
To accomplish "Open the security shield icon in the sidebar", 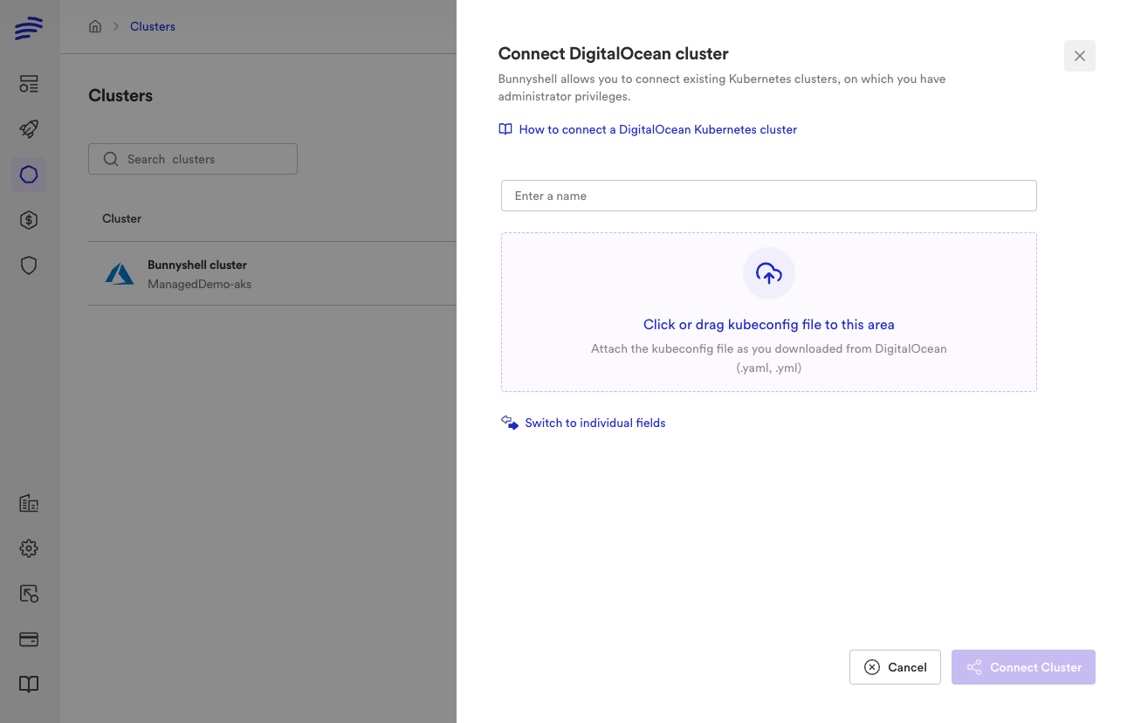I will pyautogui.click(x=29, y=265).
